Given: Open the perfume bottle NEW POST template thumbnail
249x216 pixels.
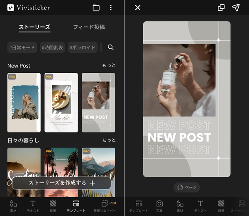Looking at the screenshot, I should (x=98, y=102).
